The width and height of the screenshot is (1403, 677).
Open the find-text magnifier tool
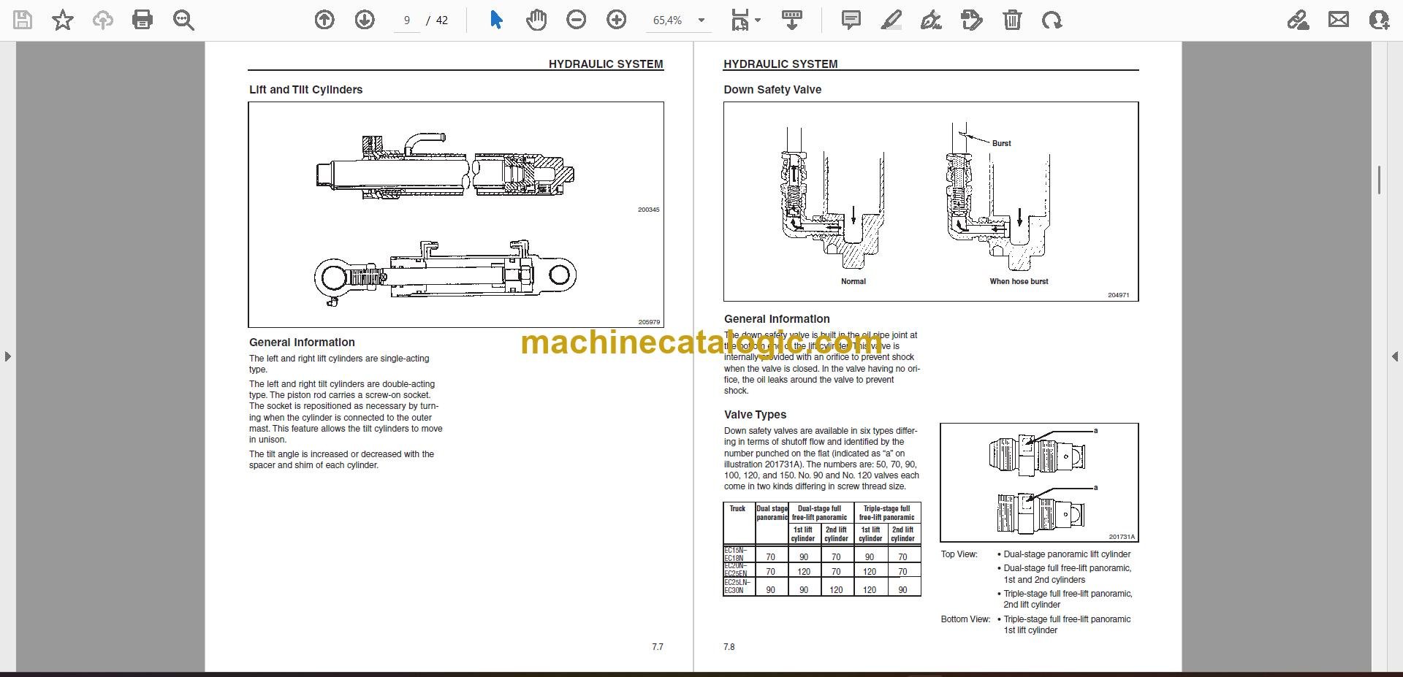pyautogui.click(x=183, y=20)
